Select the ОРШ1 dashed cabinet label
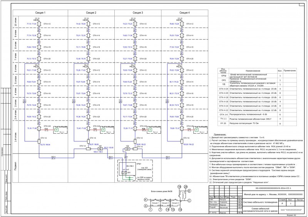 click(x=139, y=164)
